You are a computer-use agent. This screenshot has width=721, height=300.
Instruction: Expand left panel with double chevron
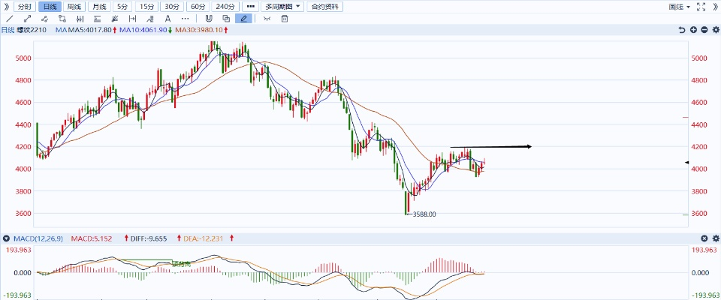[x=7, y=7]
